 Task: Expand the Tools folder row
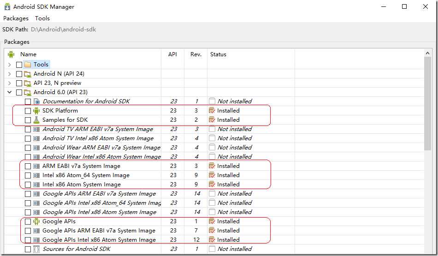point(10,65)
